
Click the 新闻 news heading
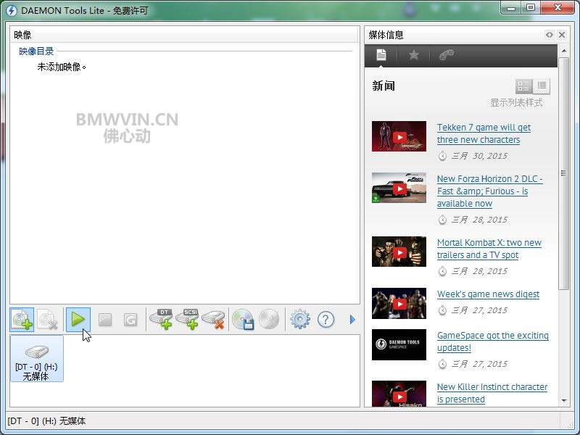[x=384, y=86]
